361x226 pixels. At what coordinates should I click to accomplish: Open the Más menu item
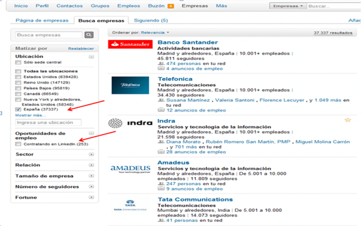(221, 6)
